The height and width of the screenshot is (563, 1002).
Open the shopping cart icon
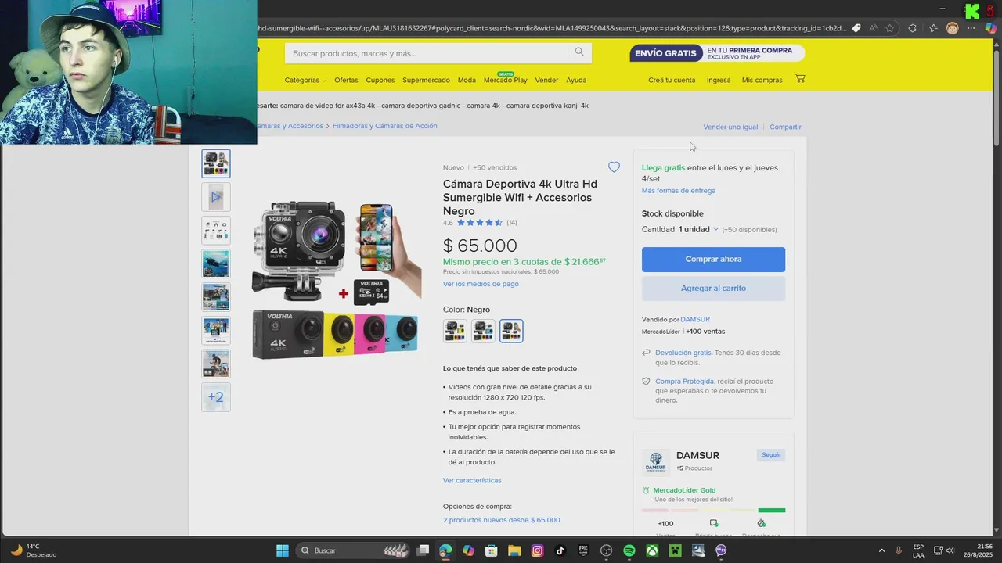click(x=799, y=79)
